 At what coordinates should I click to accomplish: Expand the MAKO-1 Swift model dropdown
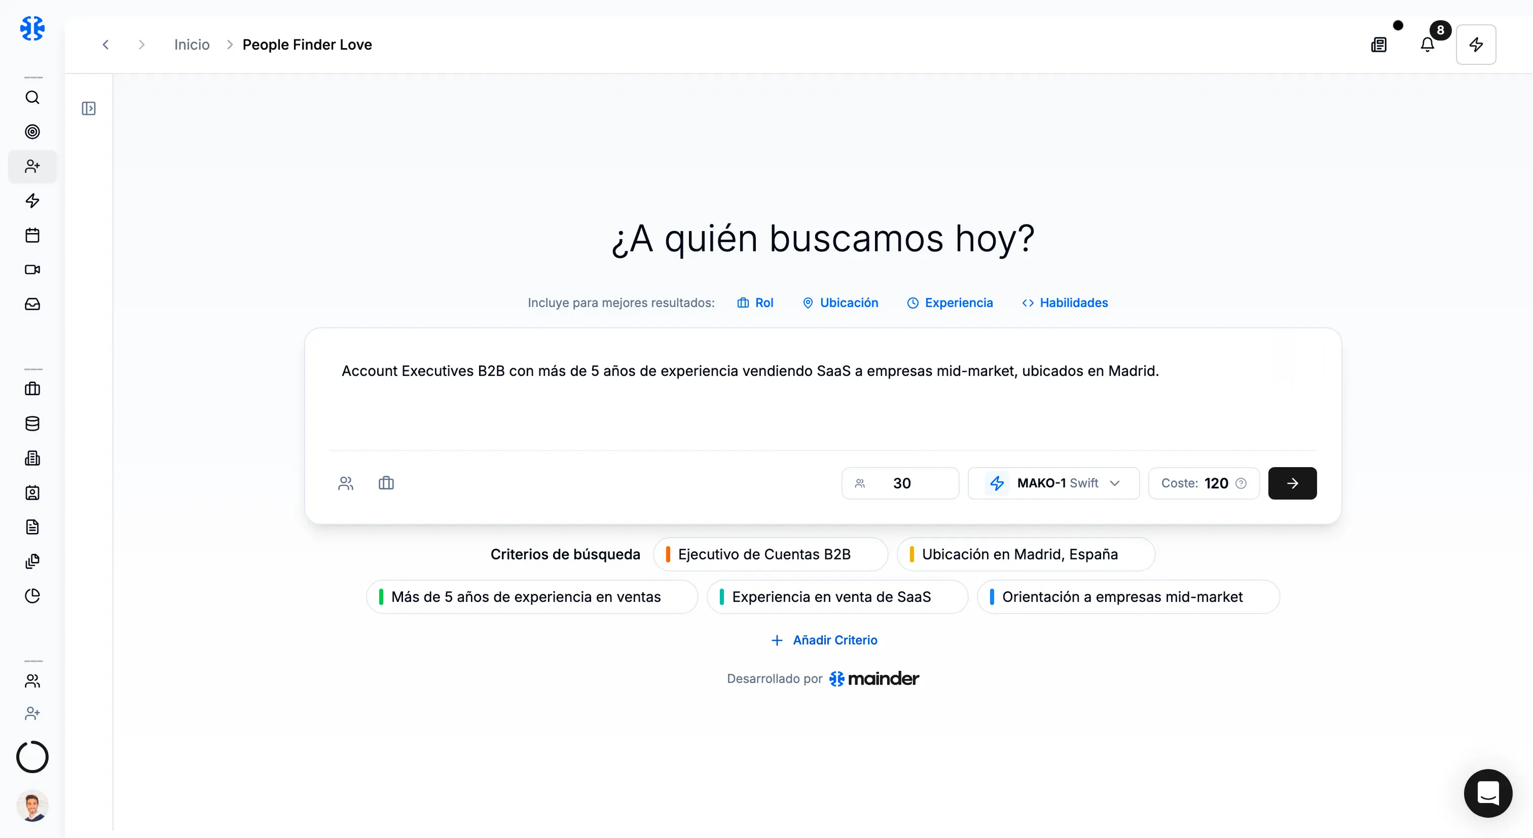click(1053, 483)
